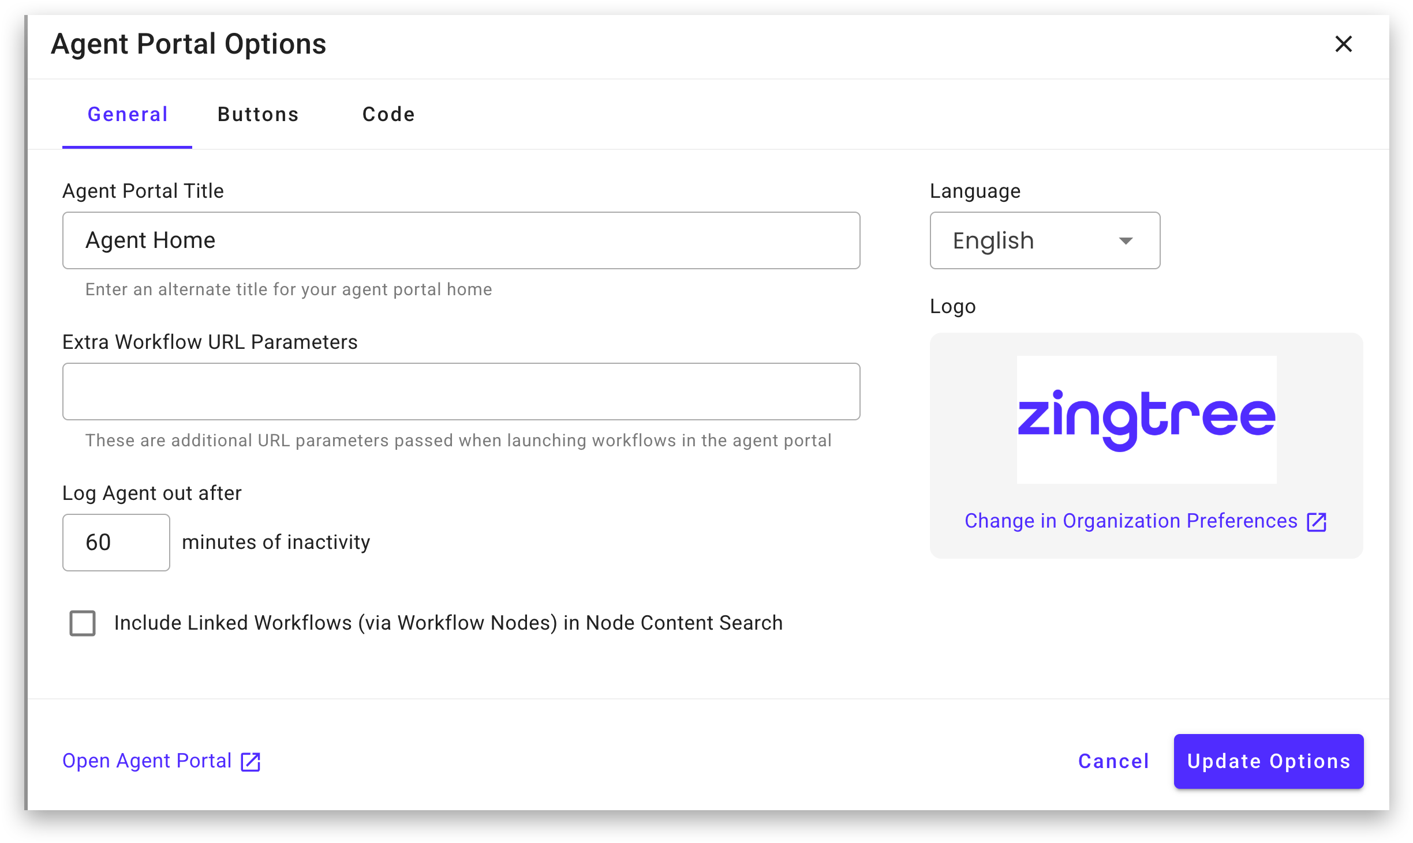Click the Agent Portal Options dialog title
The width and height of the screenshot is (1413, 843).
point(189,44)
